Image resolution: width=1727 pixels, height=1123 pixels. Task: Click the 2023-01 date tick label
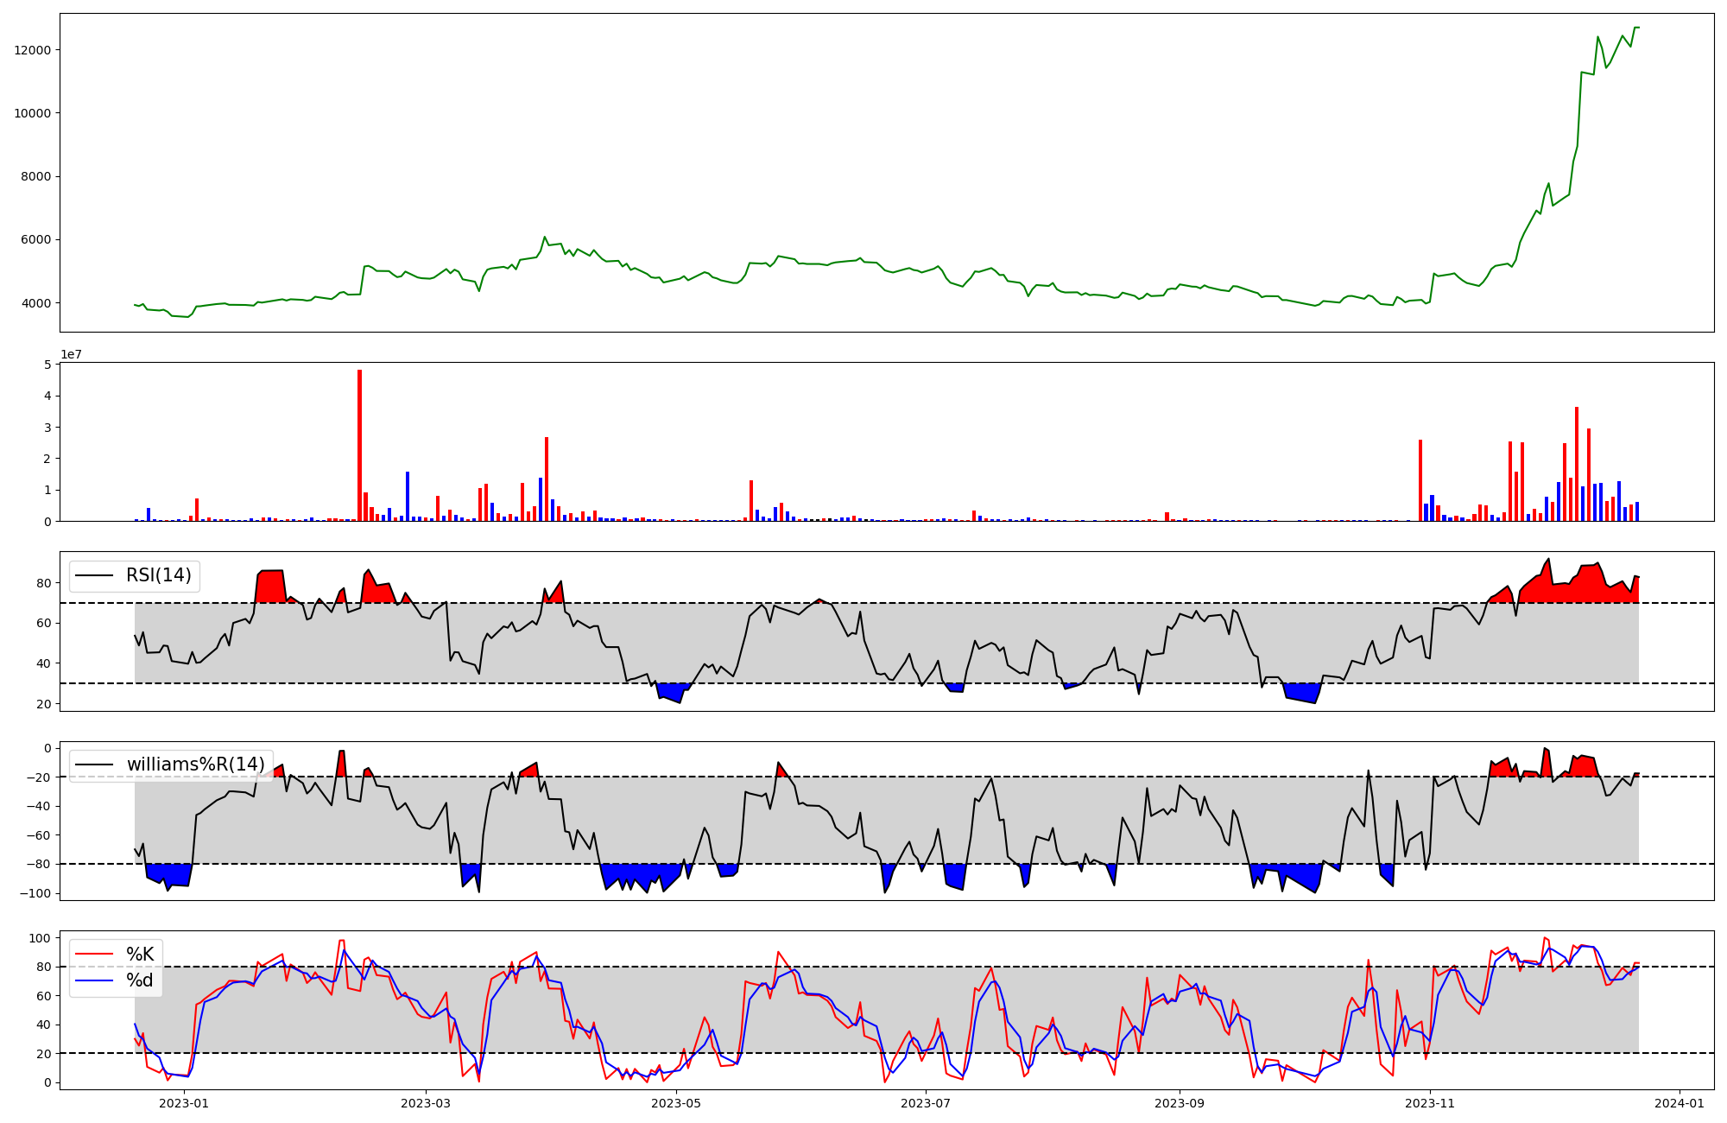point(185,1103)
